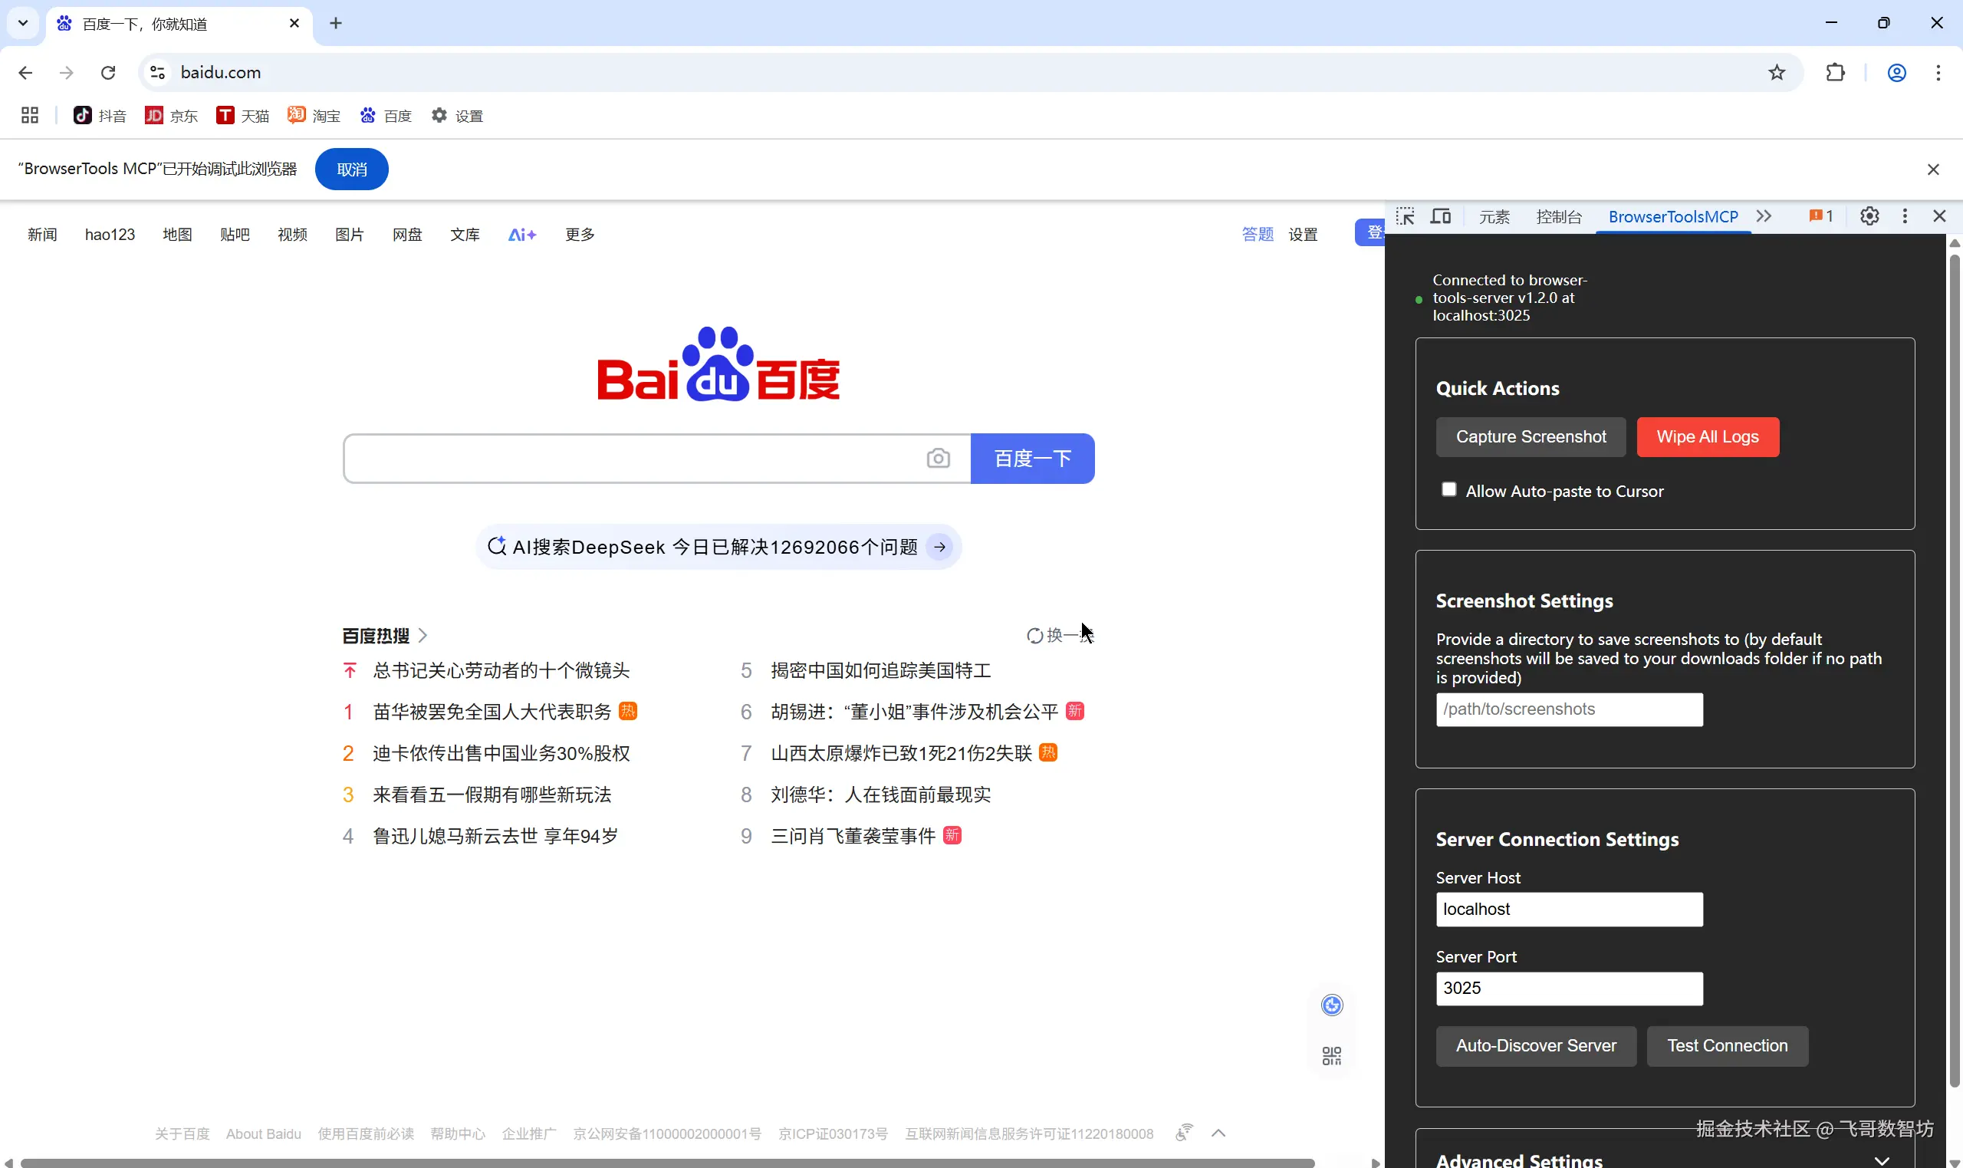The width and height of the screenshot is (1963, 1168).
Task: Click the DevTools panel vertical scrollbar
Action: tap(1955, 669)
